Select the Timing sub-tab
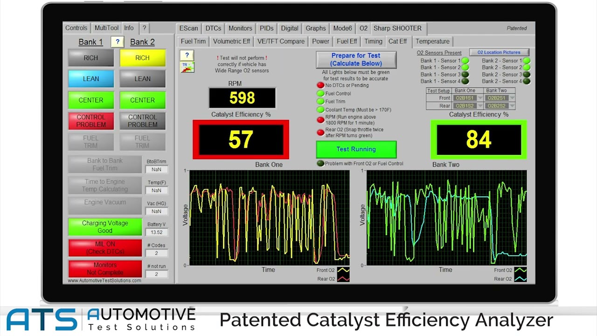597x336 pixels. tap(373, 42)
